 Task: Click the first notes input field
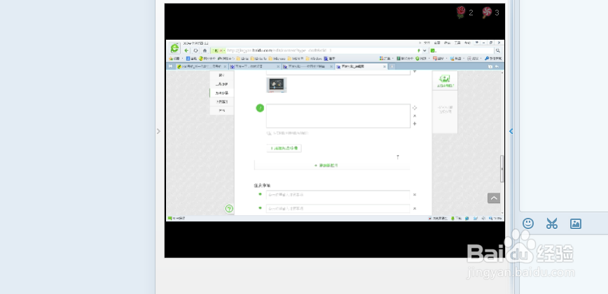point(338,195)
